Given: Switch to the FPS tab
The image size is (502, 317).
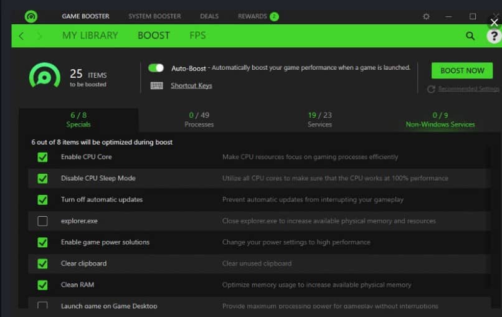Looking at the screenshot, I should click(x=197, y=35).
